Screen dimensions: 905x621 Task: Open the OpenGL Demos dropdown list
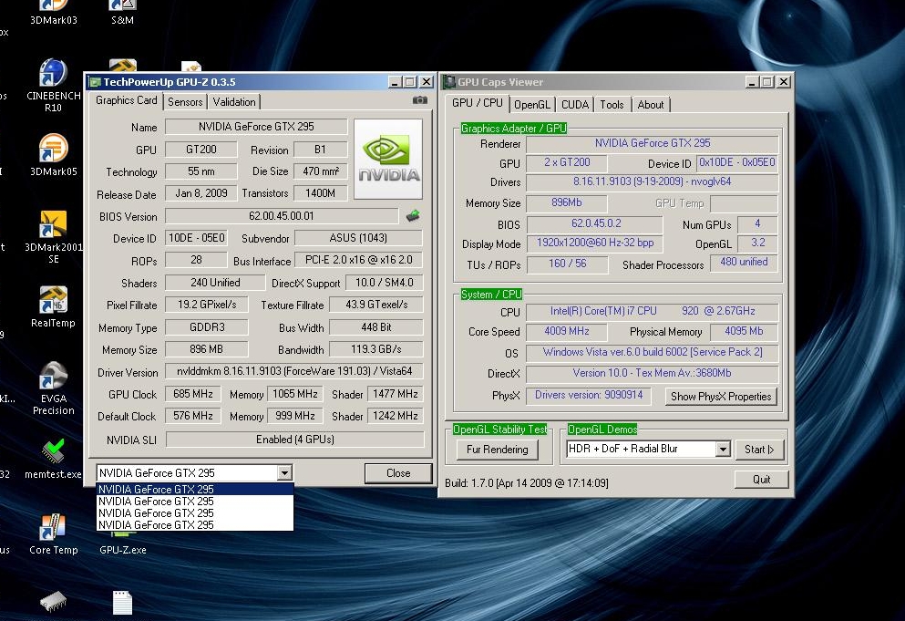(723, 450)
